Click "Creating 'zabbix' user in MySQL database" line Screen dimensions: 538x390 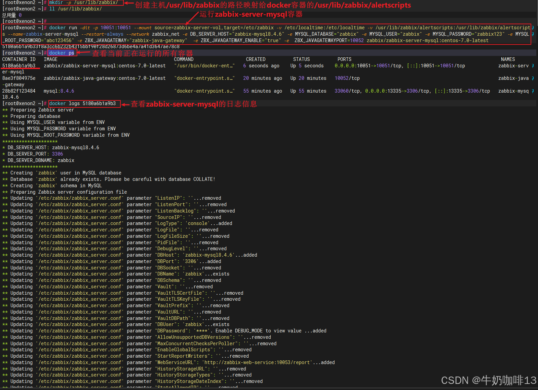[62, 173]
